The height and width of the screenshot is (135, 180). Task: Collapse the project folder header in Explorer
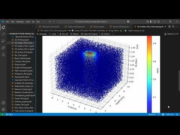(x=21, y=34)
